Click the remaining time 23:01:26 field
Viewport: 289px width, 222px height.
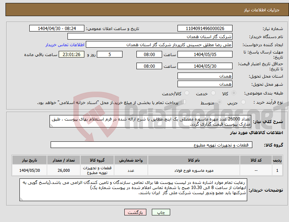click(72, 54)
